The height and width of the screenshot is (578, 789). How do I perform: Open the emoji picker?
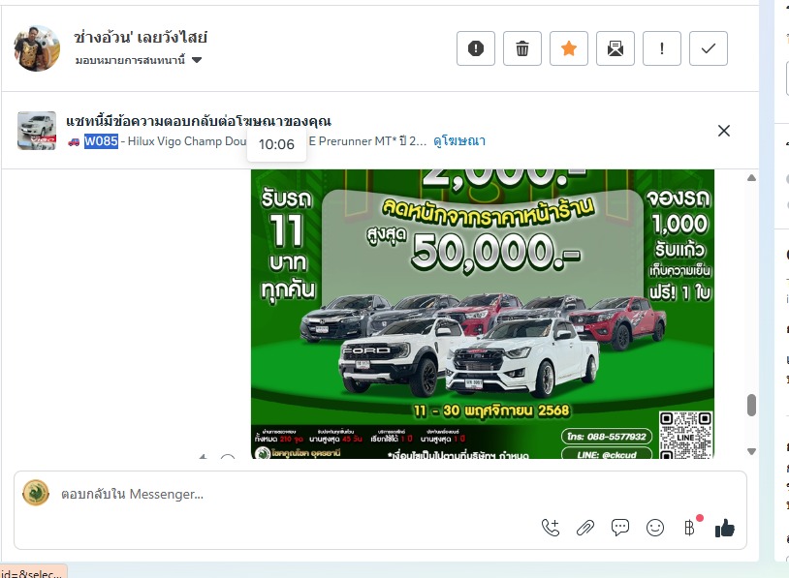(655, 528)
